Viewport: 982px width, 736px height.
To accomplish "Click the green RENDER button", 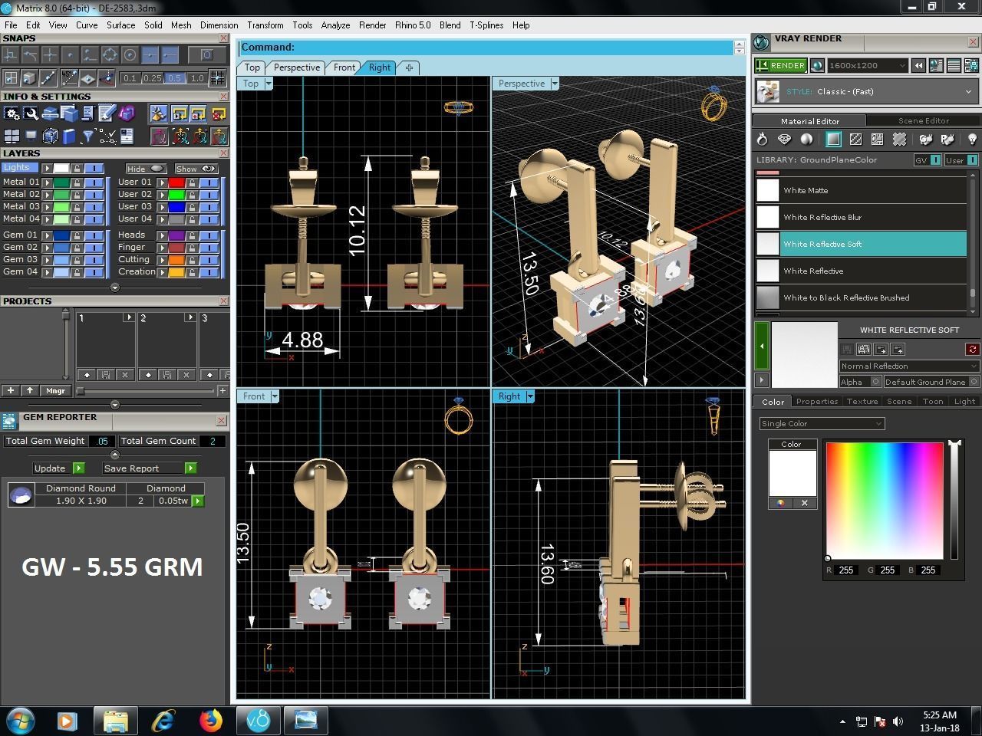I will [x=780, y=66].
